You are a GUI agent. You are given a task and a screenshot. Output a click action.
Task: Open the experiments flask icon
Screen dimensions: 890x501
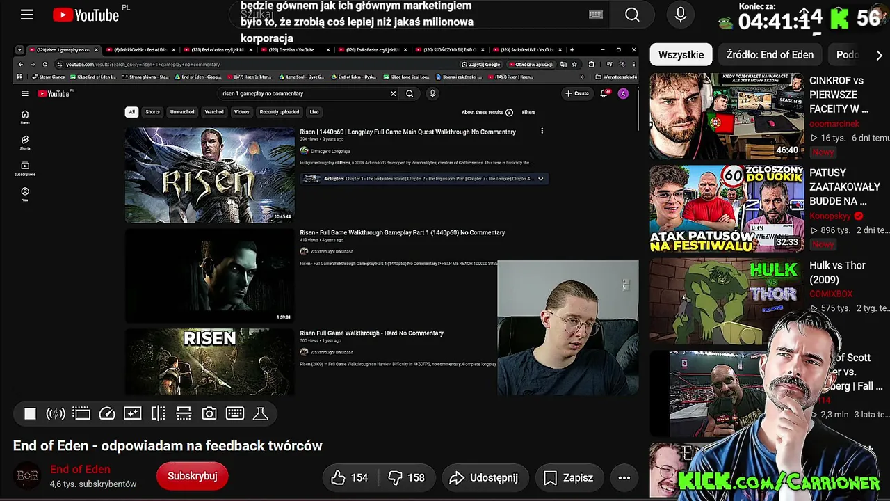261,414
